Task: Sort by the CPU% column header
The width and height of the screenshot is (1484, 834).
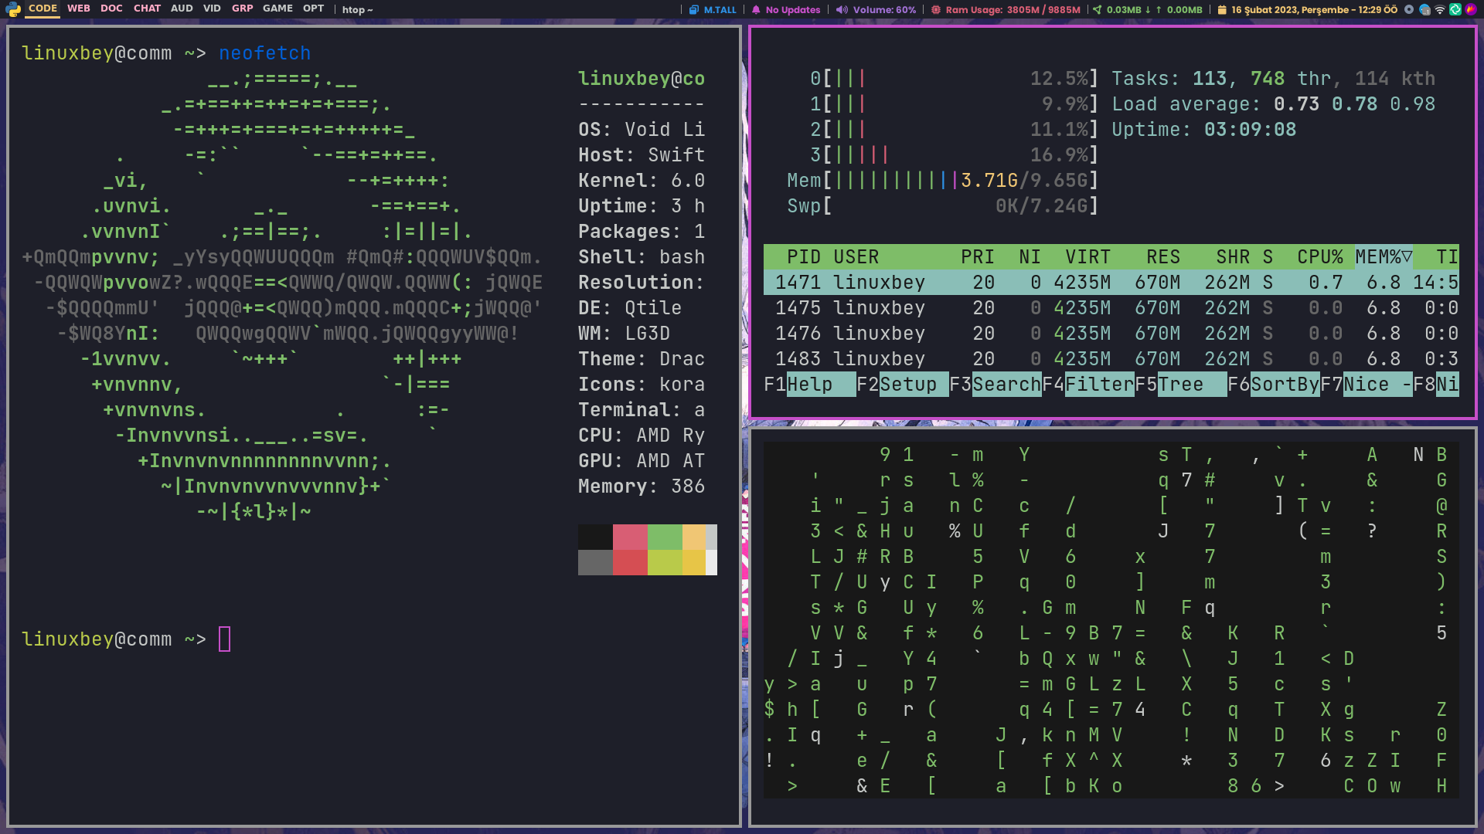Action: 1319,257
